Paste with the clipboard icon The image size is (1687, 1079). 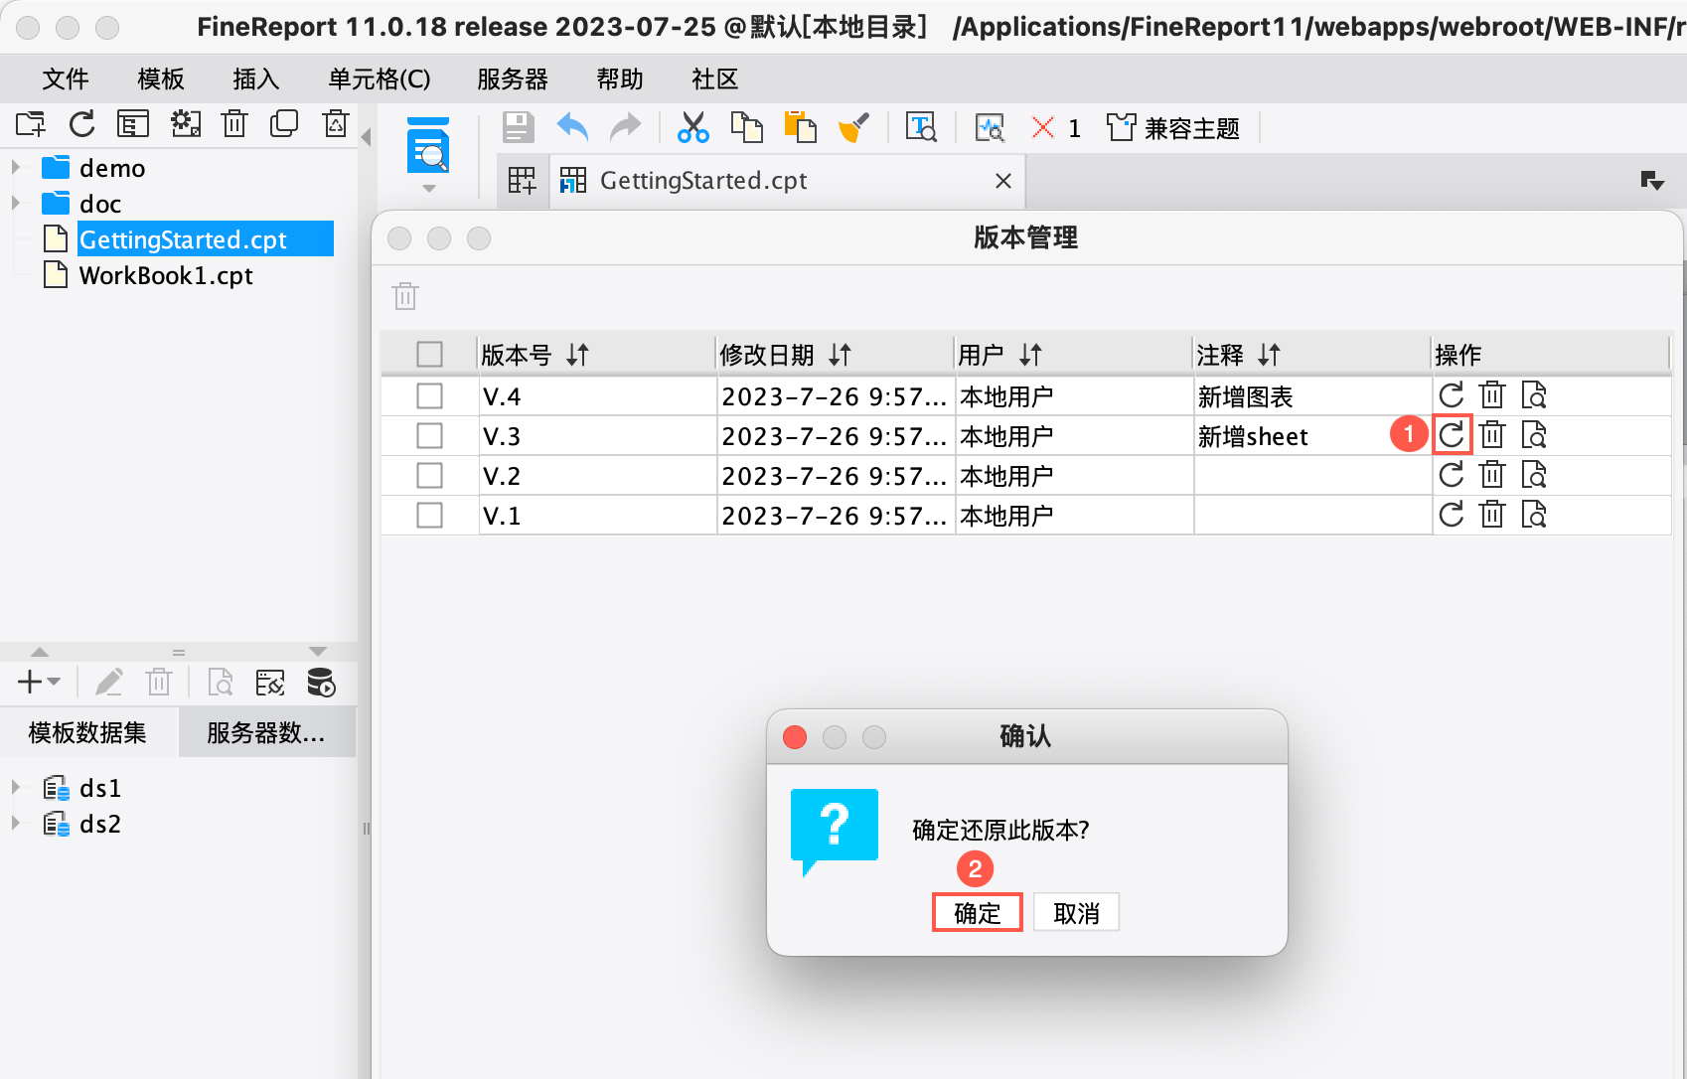[x=801, y=128]
